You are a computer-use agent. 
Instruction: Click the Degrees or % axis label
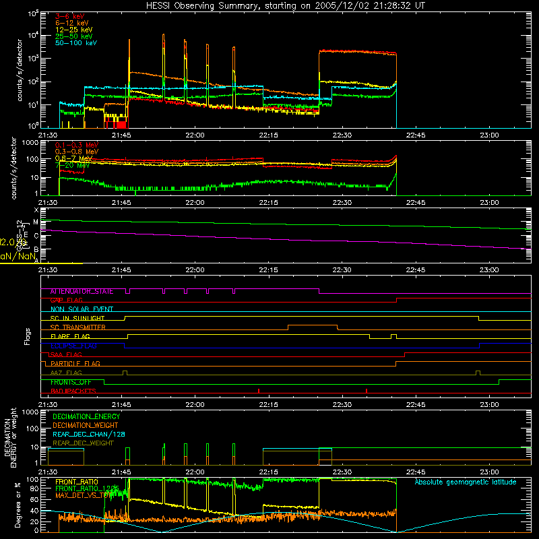click(x=18, y=505)
